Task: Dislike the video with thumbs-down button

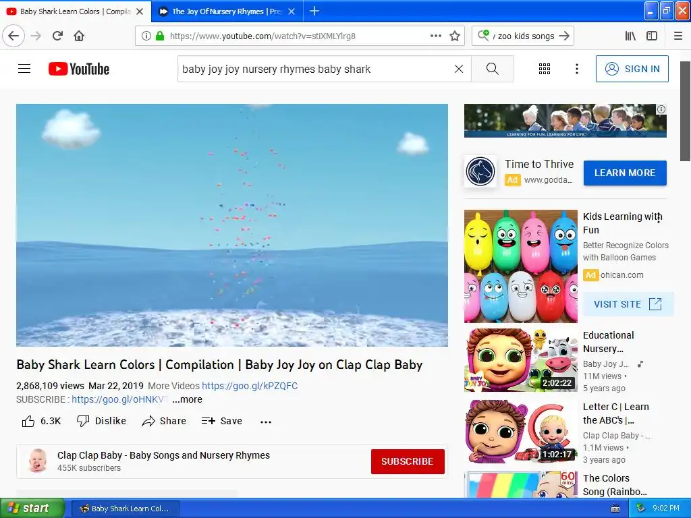Action: pos(101,421)
